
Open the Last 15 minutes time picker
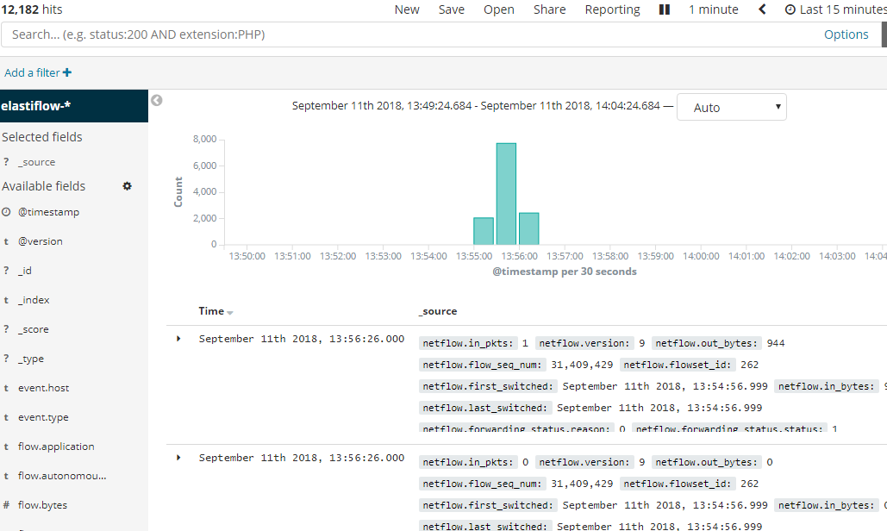click(x=836, y=9)
